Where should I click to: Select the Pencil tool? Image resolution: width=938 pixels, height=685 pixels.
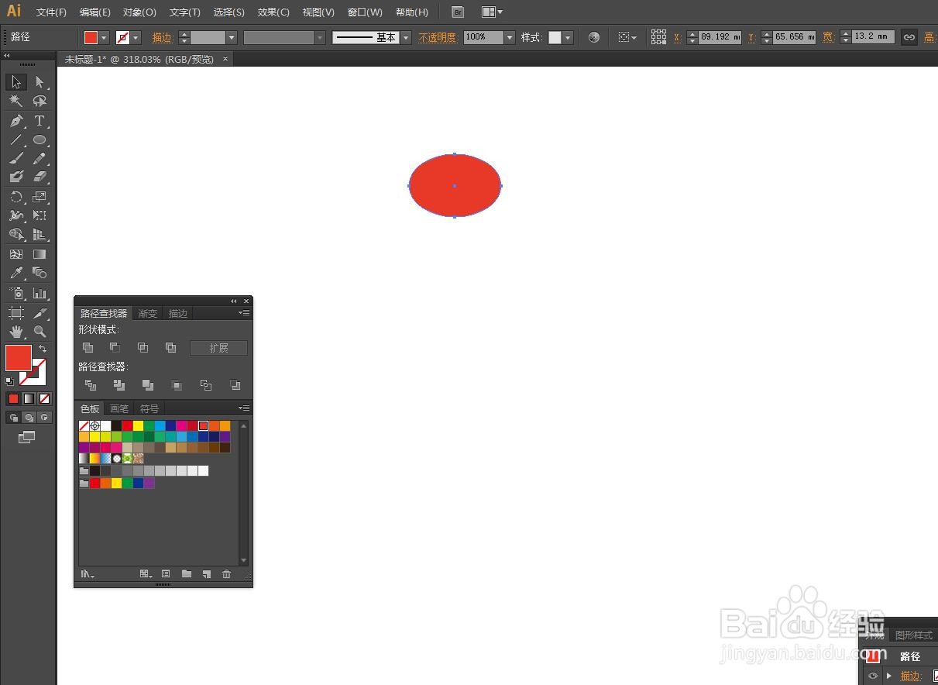click(40, 159)
